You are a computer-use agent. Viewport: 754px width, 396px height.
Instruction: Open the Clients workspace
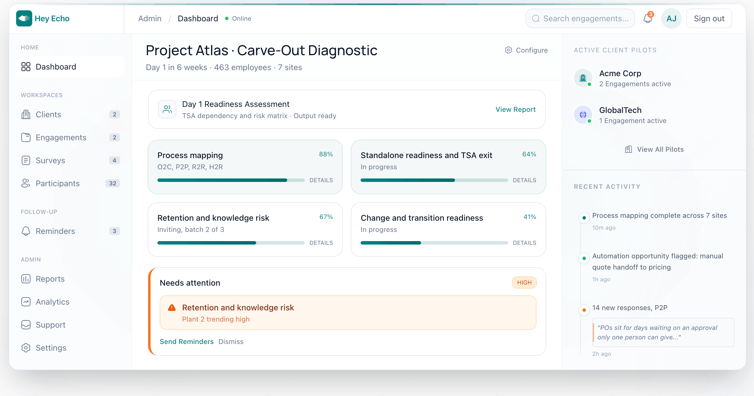pyautogui.click(x=70, y=115)
